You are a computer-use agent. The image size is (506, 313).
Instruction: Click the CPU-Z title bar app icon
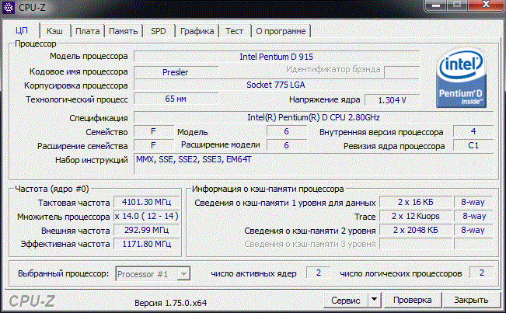(9, 7)
